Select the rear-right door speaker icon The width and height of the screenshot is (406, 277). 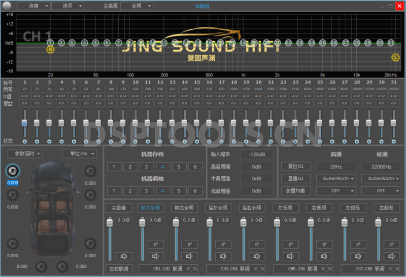pos(90,244)
